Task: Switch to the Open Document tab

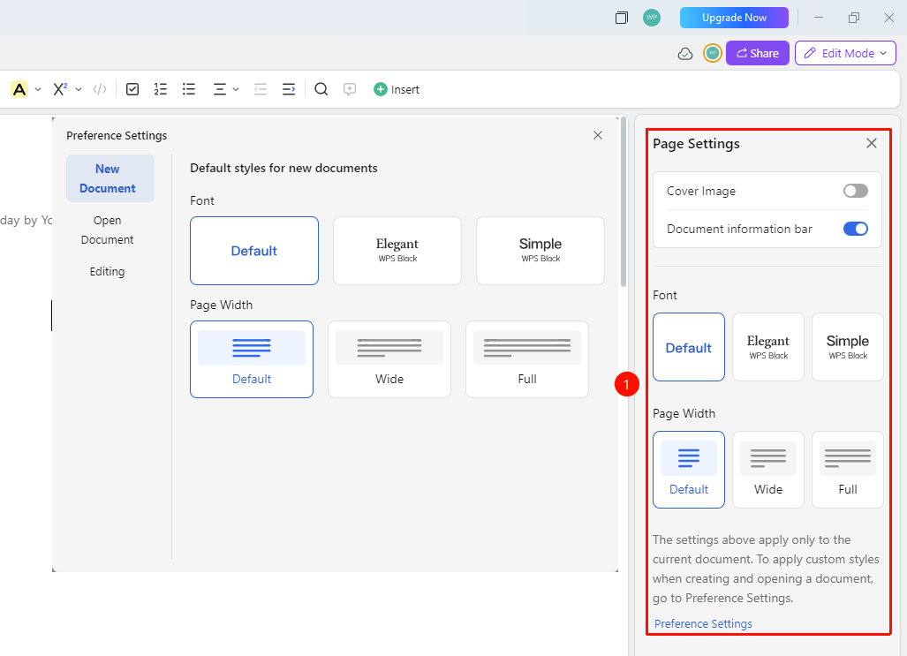Action: click(x=107, y=230)
